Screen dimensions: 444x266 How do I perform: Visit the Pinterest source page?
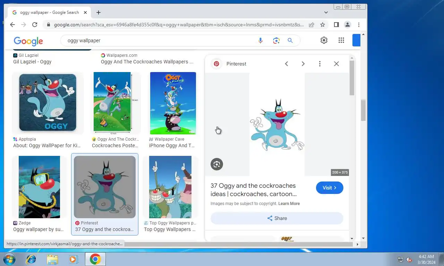click(330, 188)
